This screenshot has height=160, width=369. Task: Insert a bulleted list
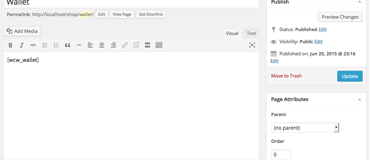(x=45, y=45)
